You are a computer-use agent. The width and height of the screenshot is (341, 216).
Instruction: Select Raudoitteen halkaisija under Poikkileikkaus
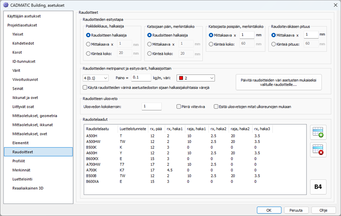tap(106, 35)
